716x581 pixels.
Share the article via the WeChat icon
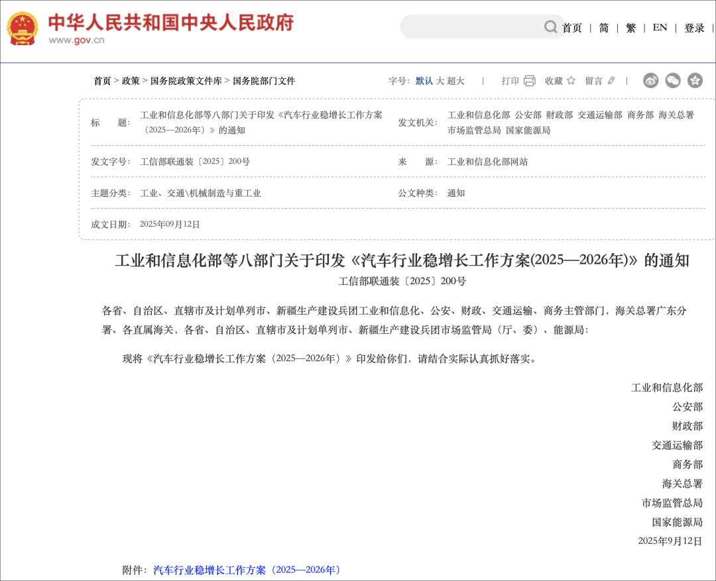click(673, 80)
